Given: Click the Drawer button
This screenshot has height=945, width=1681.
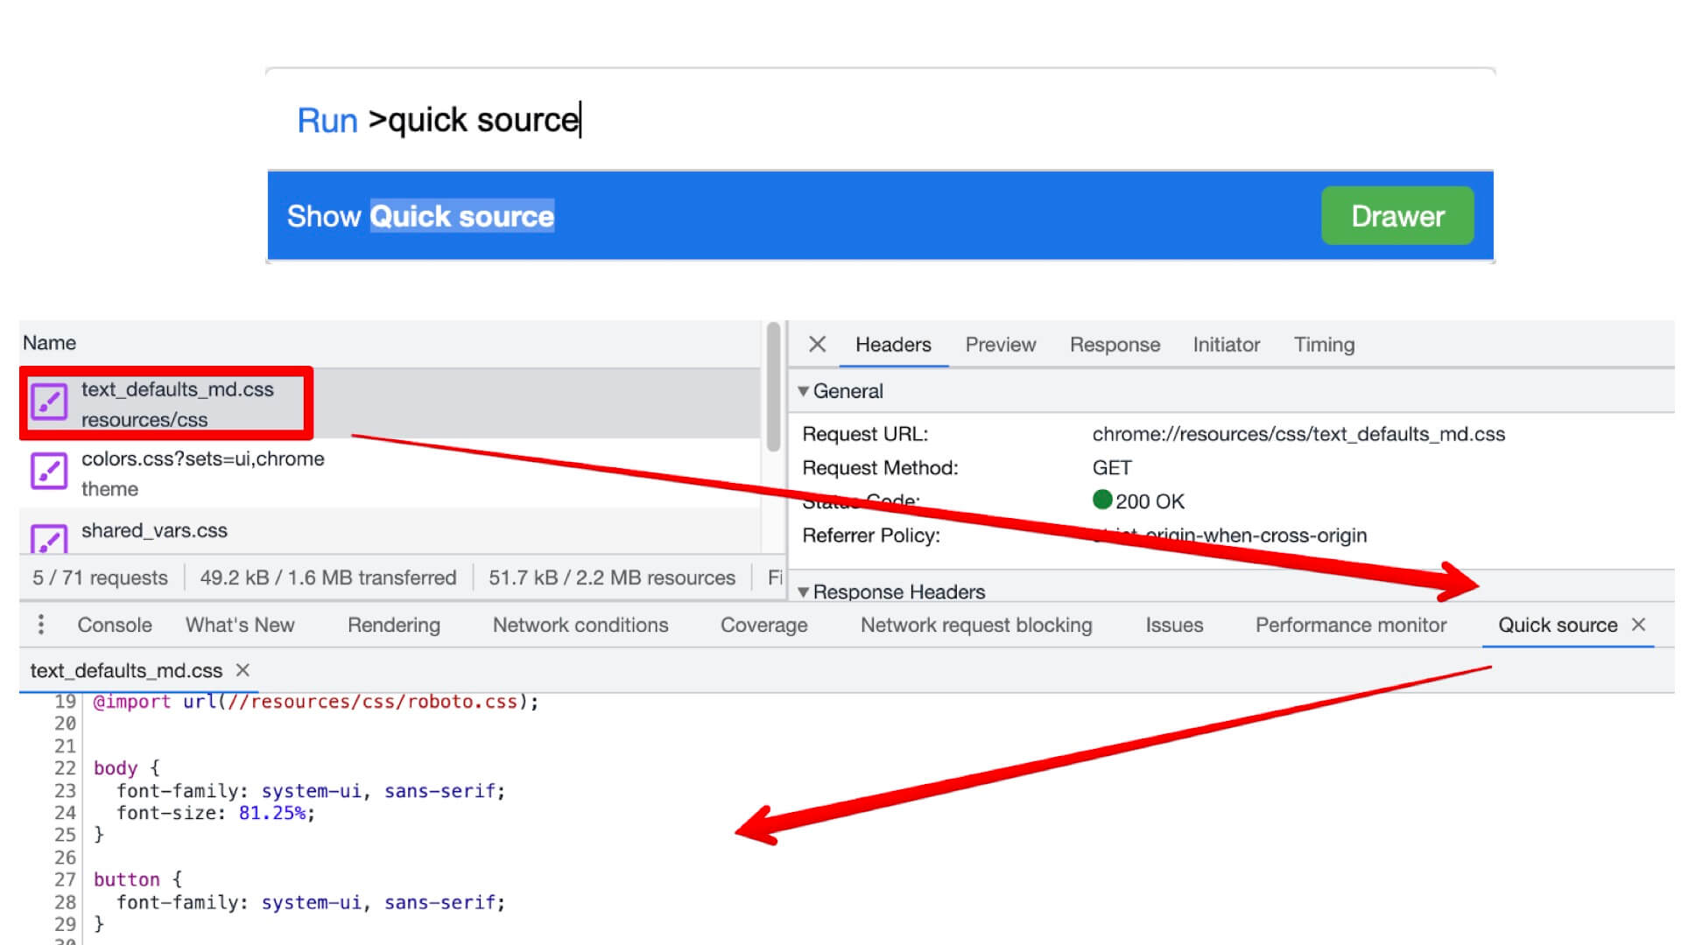Looking at the screenshot, I should [1396, 215].
